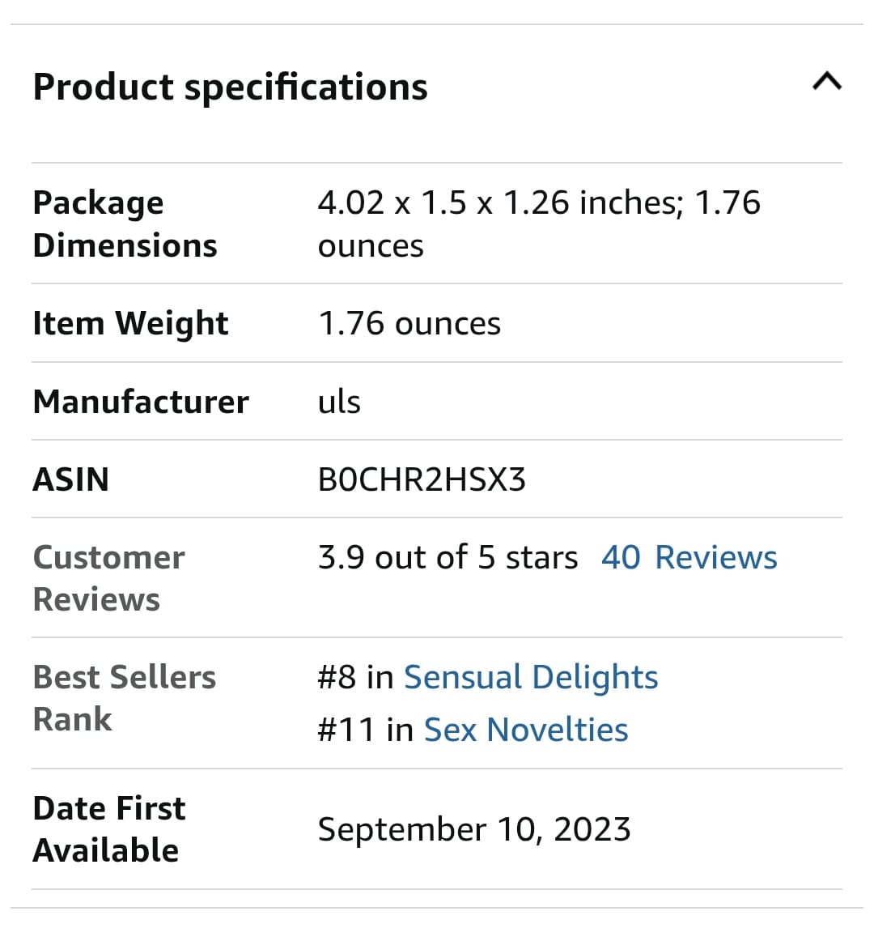Collapse the Product specifications chevron arrow
874x937 pixels.
click(827, 81)
